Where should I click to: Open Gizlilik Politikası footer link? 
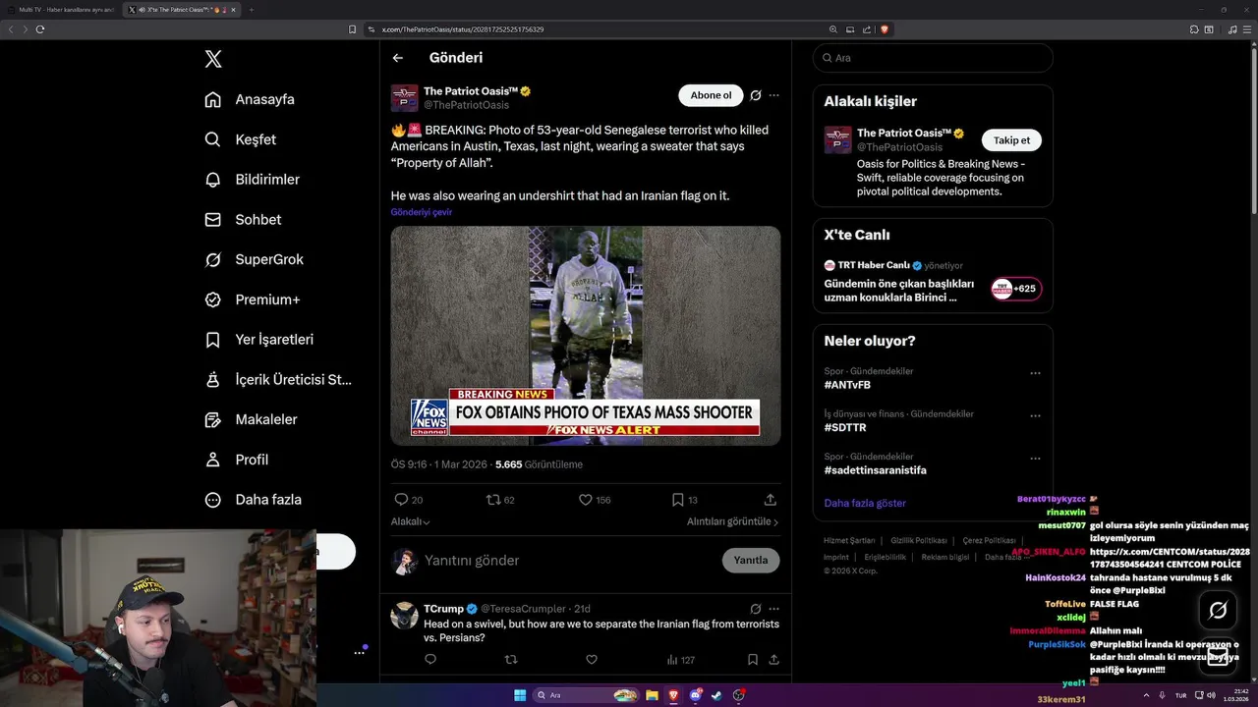919,540
